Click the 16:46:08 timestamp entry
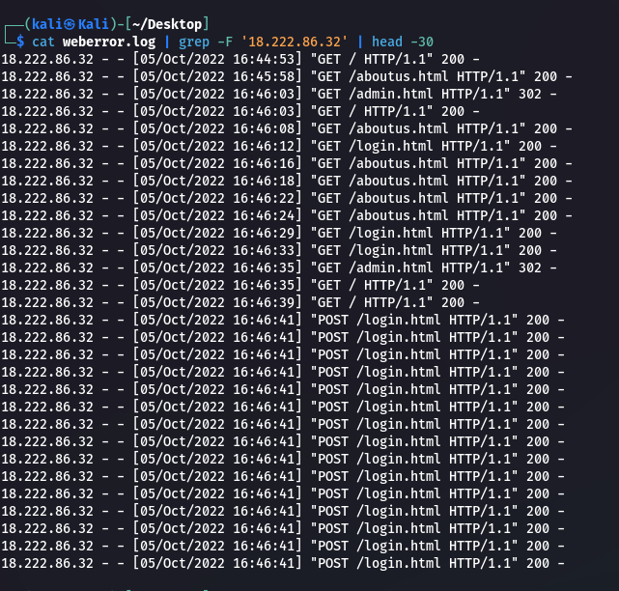Viewport: 619px width, 591px height. [x=270, y=128]
